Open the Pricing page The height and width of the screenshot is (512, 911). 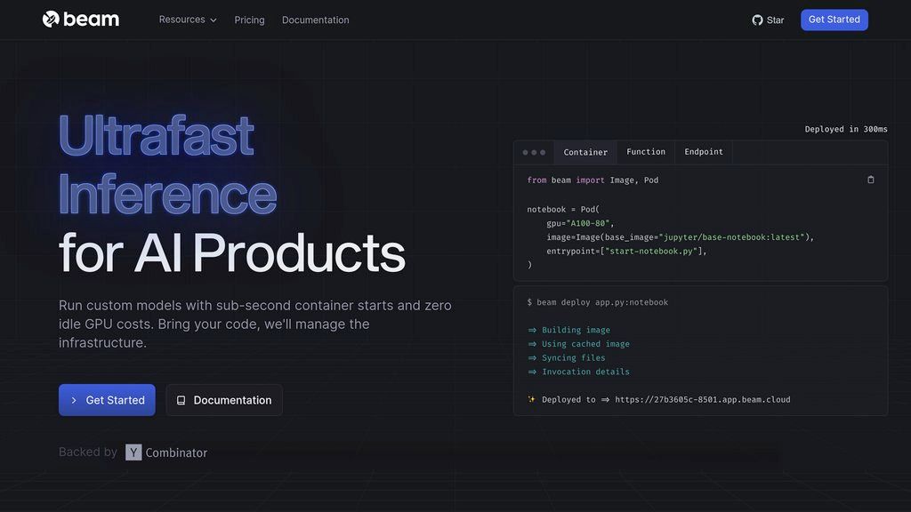(x=249, y=20)
